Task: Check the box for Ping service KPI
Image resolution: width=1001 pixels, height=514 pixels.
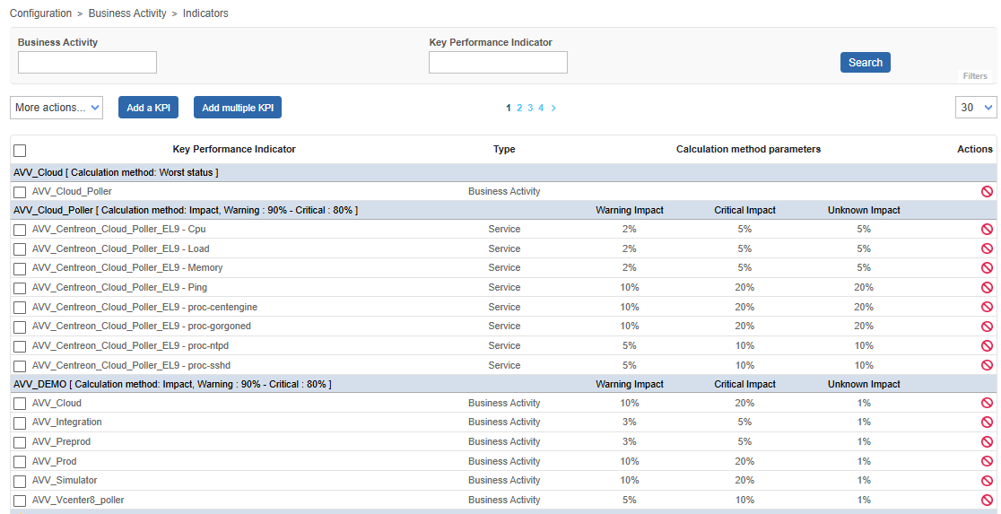Action: (20, 288)
